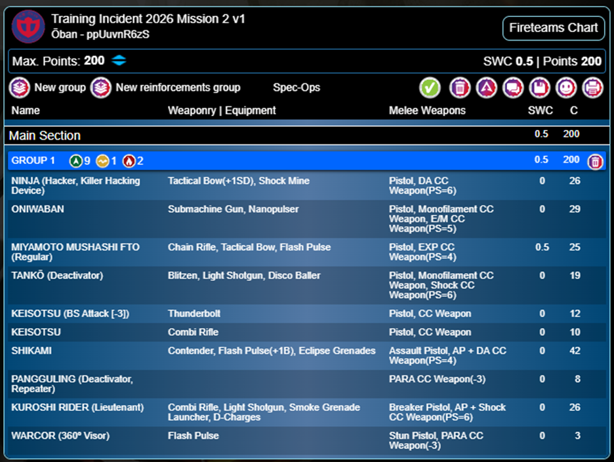Delete Group 1 with its trash icon
This screenshot has width=614, height=462.
595,161
